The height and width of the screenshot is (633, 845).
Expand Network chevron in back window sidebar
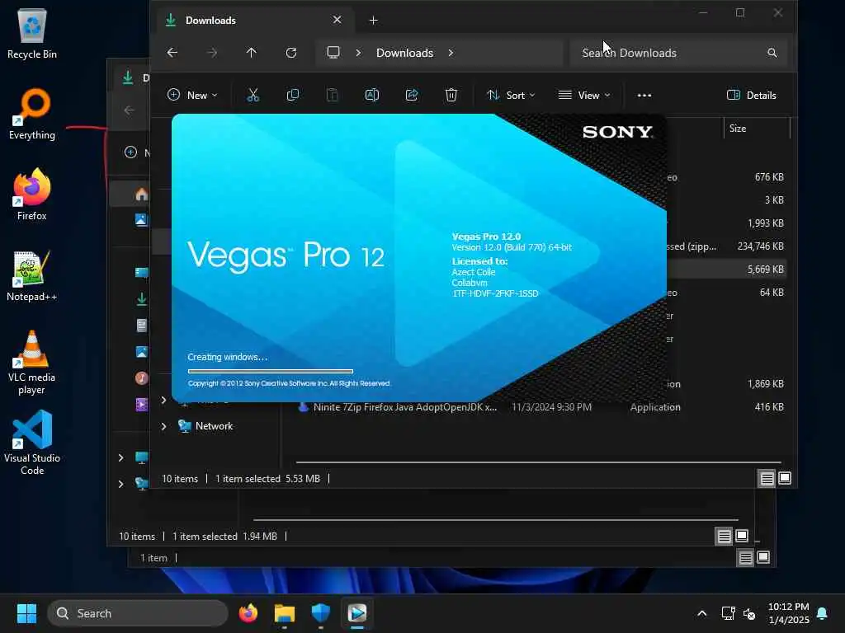click(x=120, y=484)
